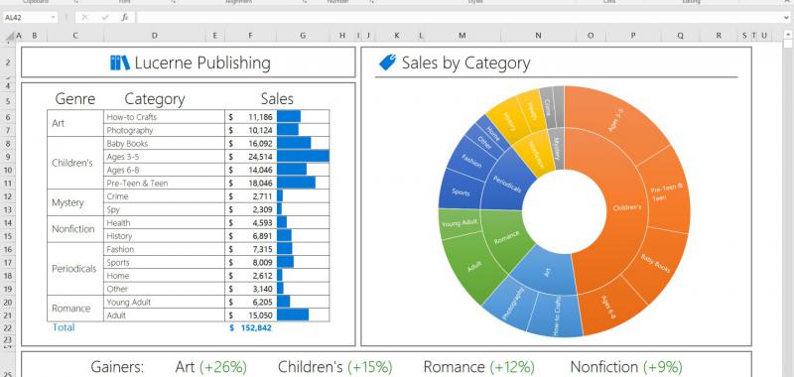This screenshot has height=377, width=794.
Task: Click the Art (+26%) gainer text
Action: point(211,367)
